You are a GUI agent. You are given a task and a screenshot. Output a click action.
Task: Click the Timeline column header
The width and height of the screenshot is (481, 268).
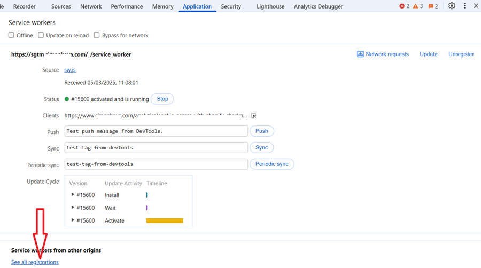pyautogui.click(x=157, y=183)
